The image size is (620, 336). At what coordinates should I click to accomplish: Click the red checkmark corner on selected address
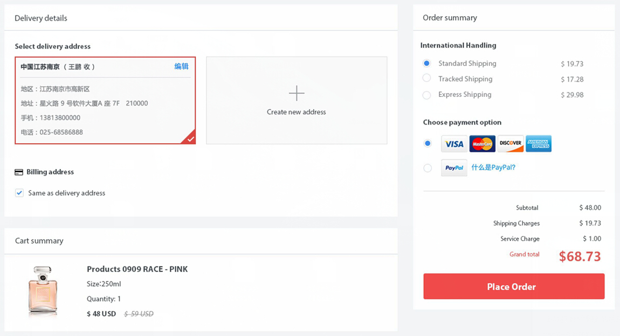(190, 138)
